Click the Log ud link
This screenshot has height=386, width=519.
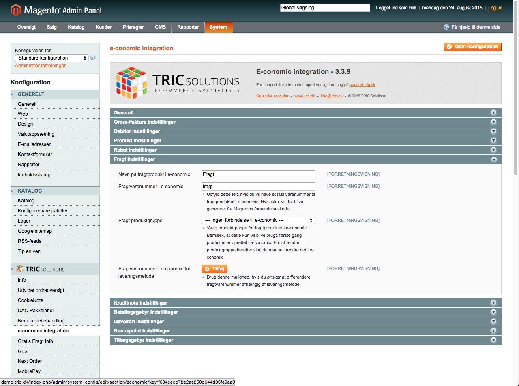[495, 8]
